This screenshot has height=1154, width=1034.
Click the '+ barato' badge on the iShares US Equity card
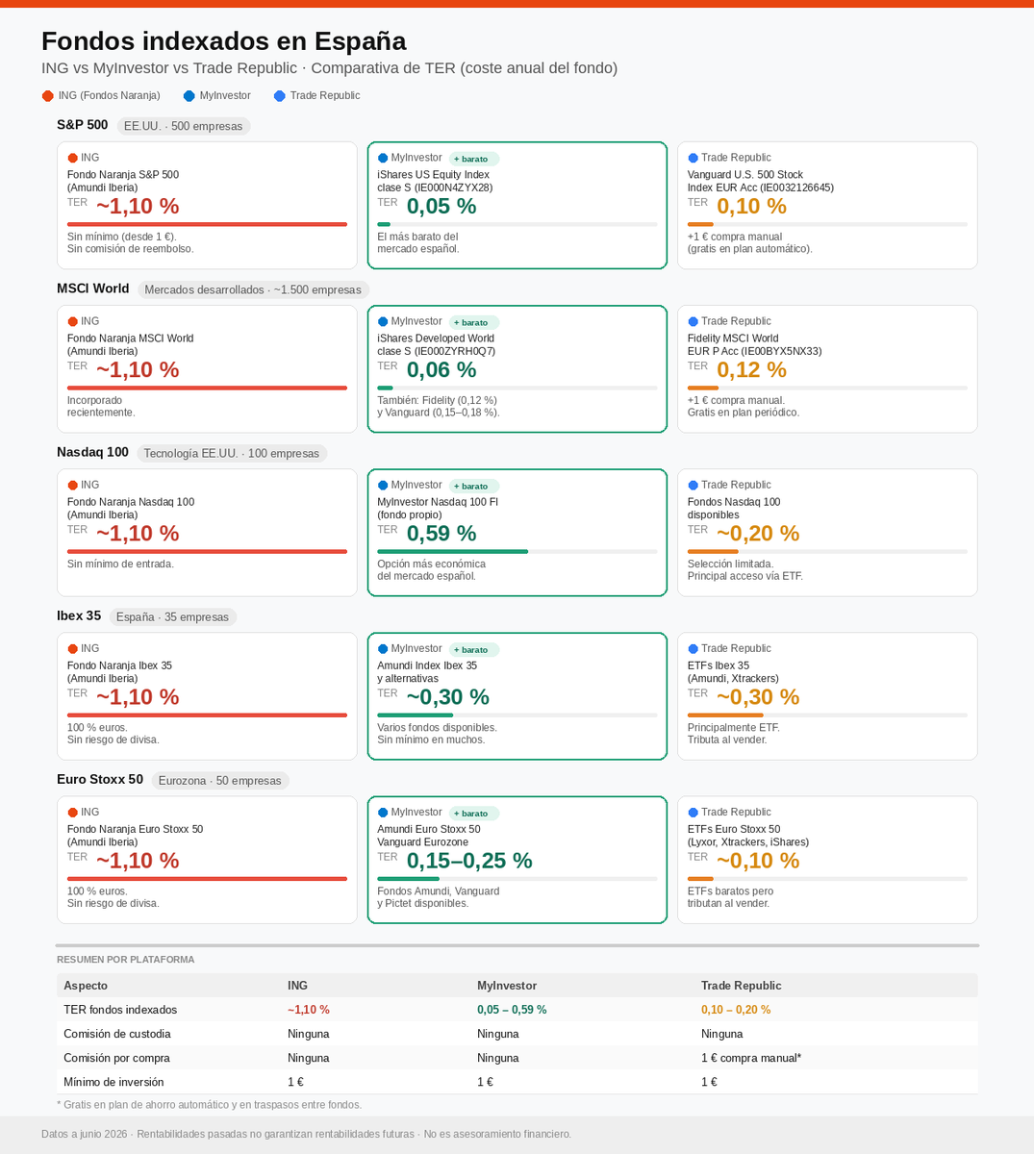[x=473, y=159]
